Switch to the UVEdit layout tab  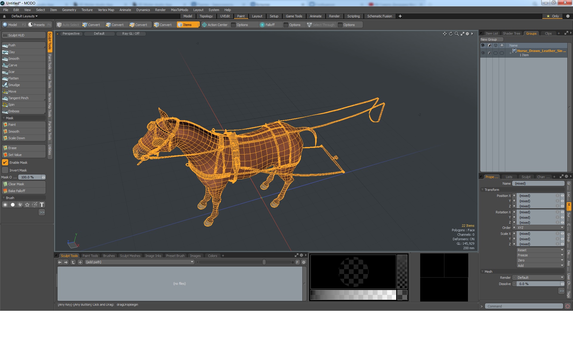(x=225, y=16)
